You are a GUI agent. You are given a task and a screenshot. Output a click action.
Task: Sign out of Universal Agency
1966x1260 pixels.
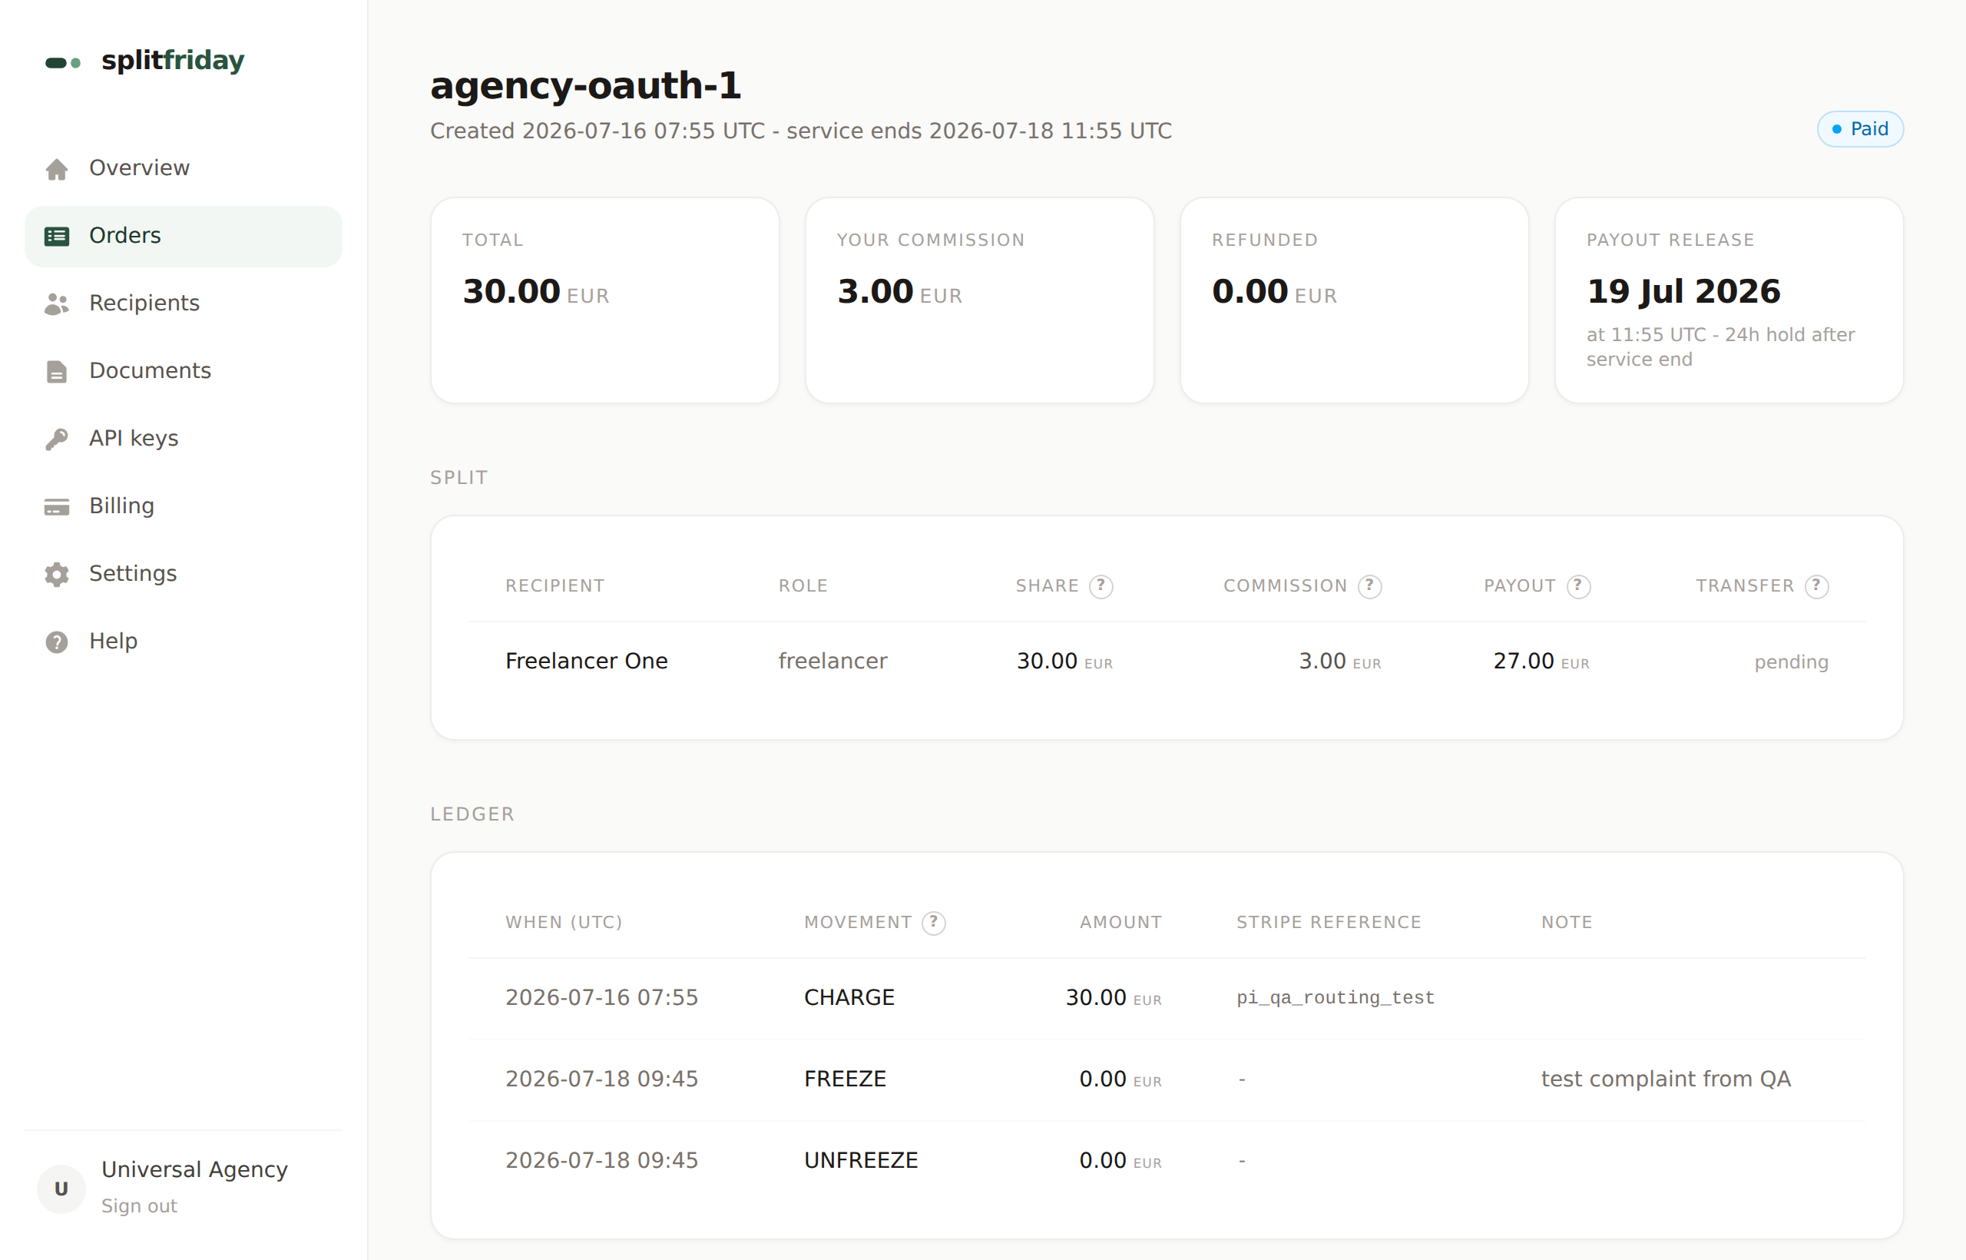click(x=139, y=1206)
